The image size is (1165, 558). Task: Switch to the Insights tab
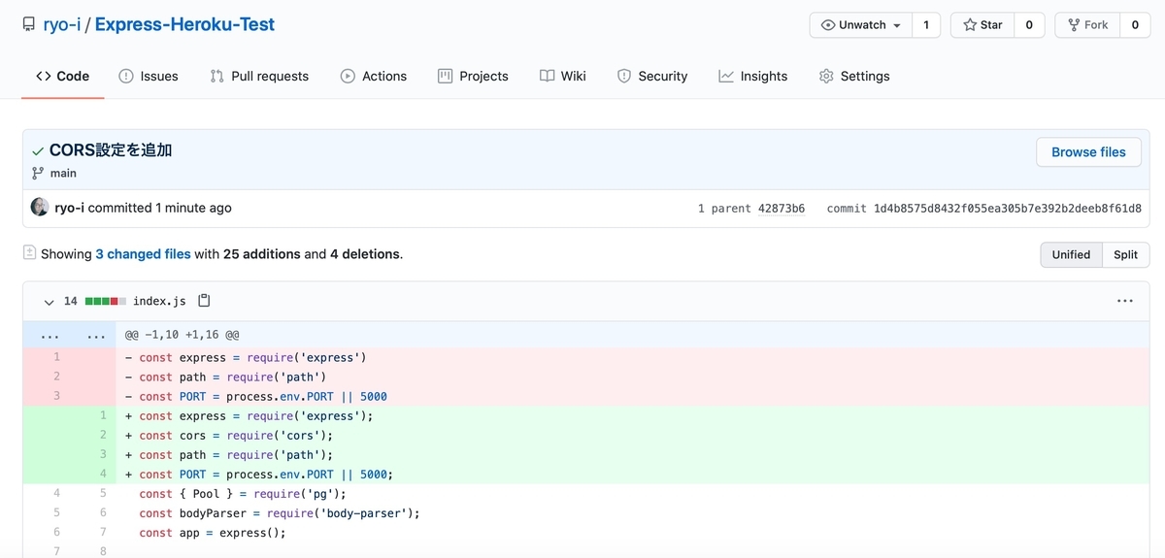point(753,76)
